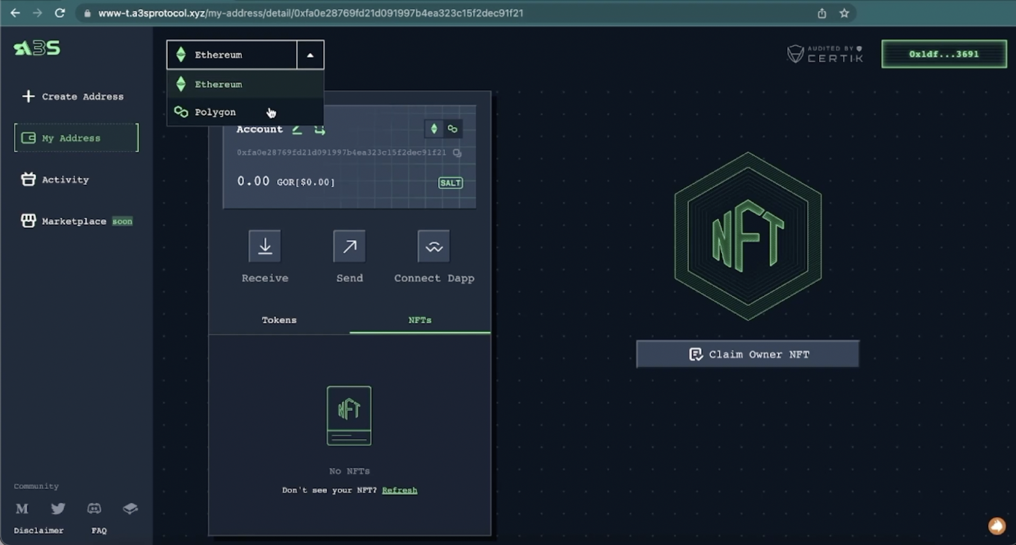The height and width of the screenshot is (545, 1016).
Task: Choose Polygon from the network list
Action: pyautogui.click(x=245, y=112)
